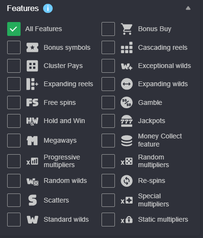Image resolution: width=203 pixels, height=238 pixels.
Task: Uncheck the All Features checkbox
Action: [14, 29]
